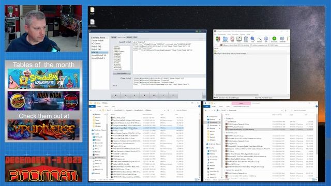Select the single file row in WinRAR

(x=251, y=54)
